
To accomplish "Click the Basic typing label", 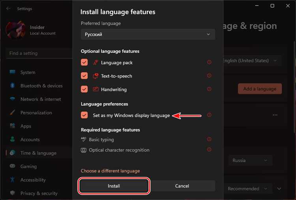I will [x=101, y=139].
